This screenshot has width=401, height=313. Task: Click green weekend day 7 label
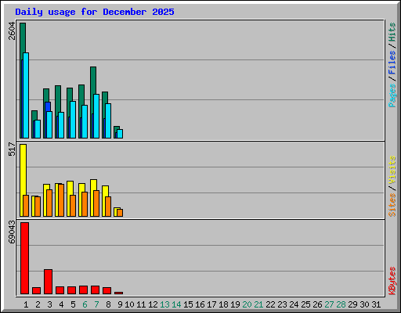[x=96, y=304]
